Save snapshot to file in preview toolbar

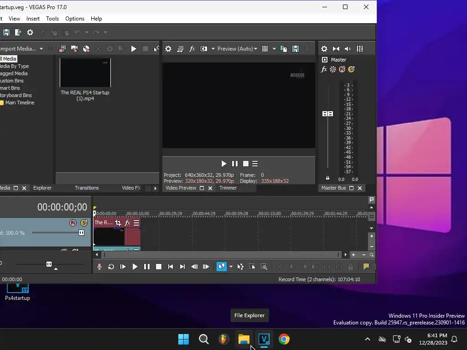[296, 49]
